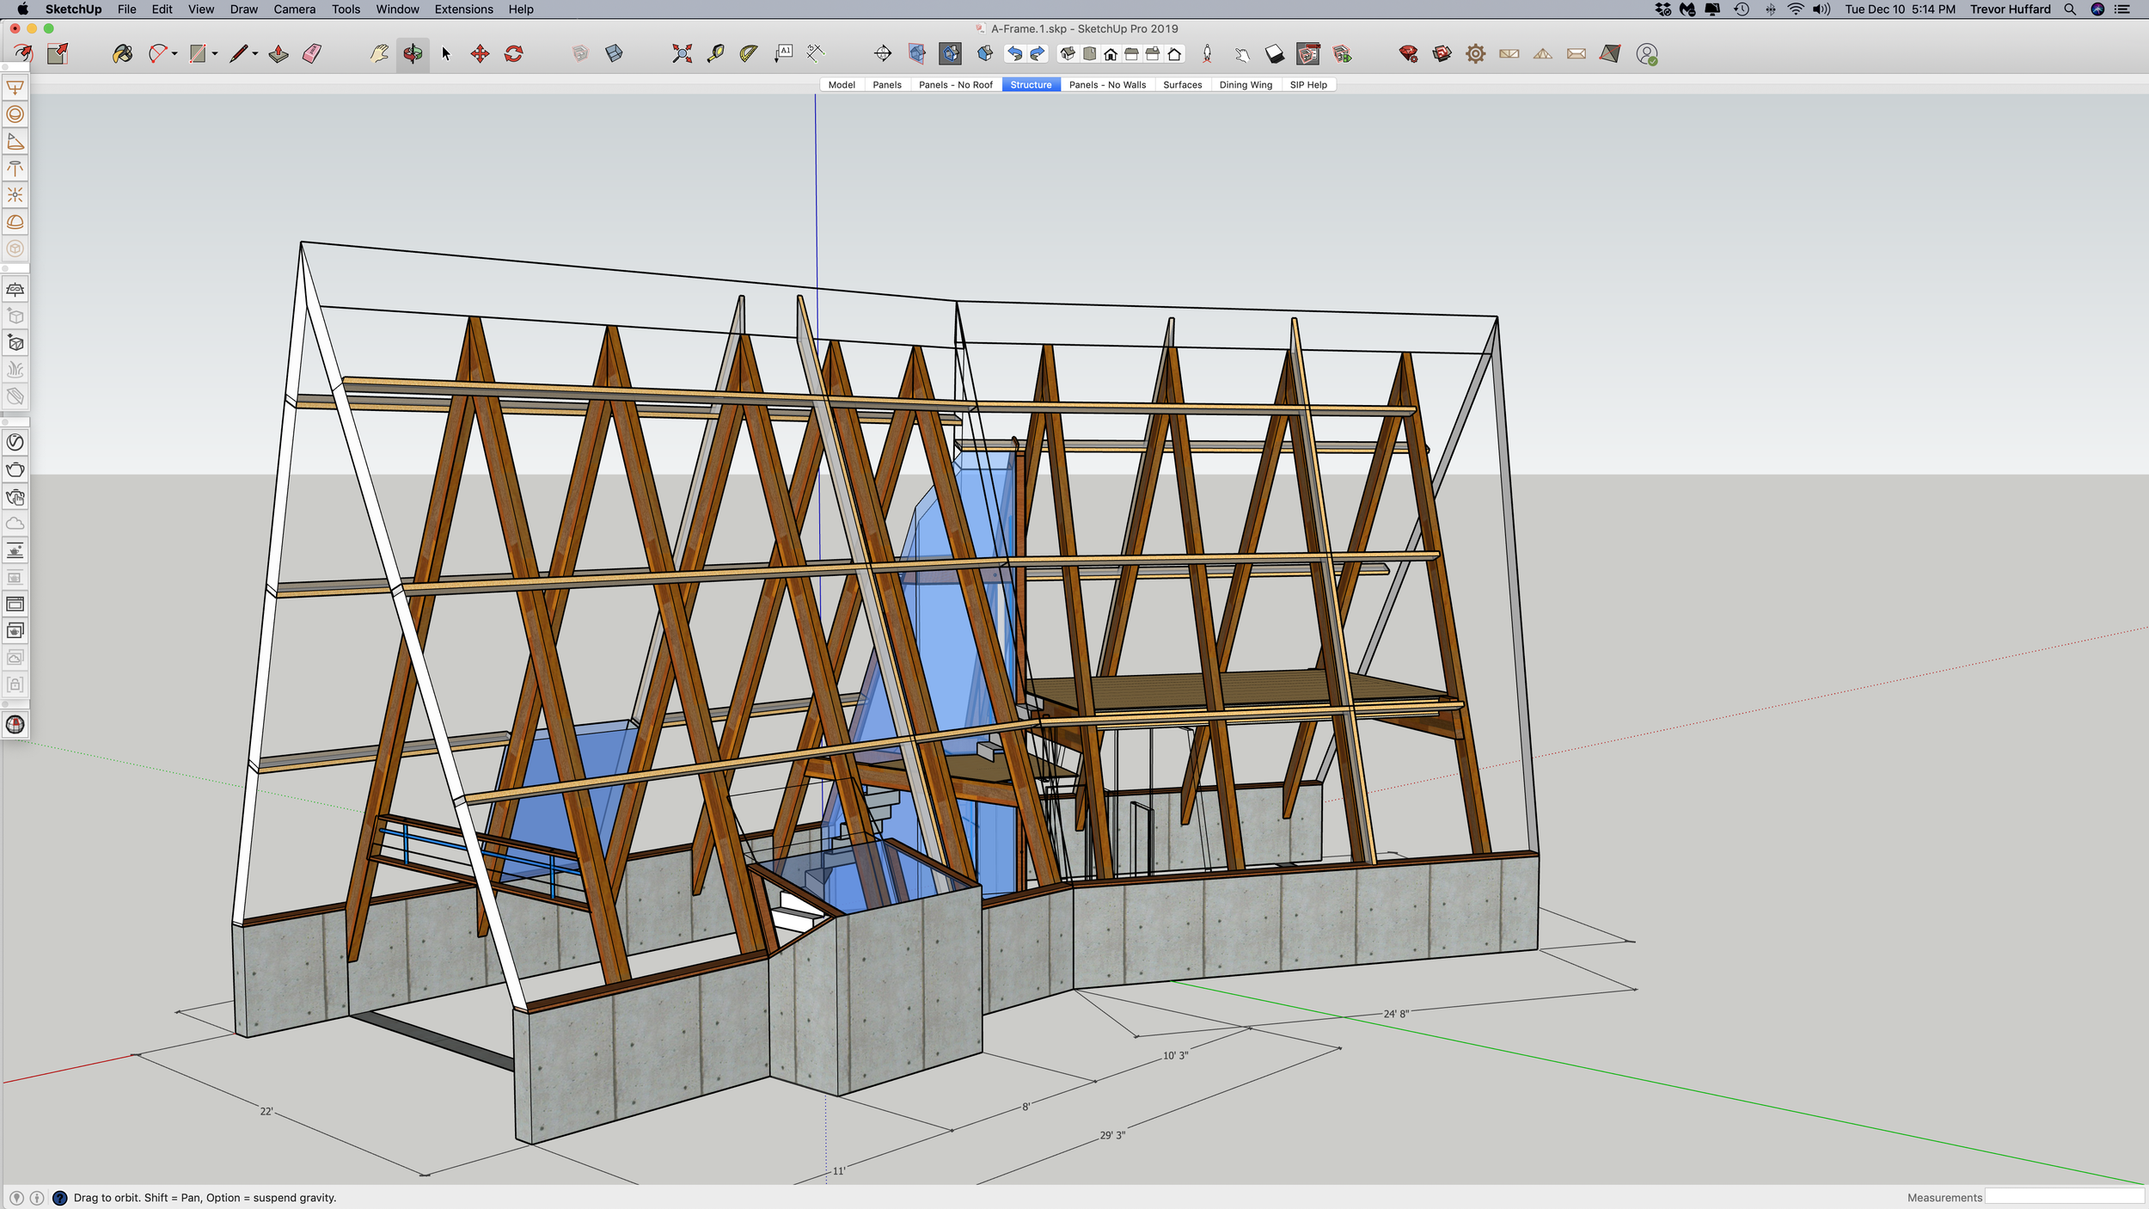Click the V-Ray teapot render icon
The width and height of the screenshot is (2149, 1209).
pyautogui.click(x=15, y=469)
